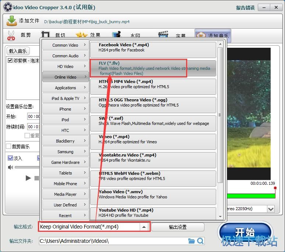Choose Vimeo (*.mp4) format
The height and width of the screenshot is (252, 285).
coord(153,142)
